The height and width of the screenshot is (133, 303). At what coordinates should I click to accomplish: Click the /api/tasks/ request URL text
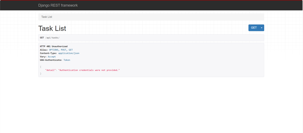pos(52,38)
